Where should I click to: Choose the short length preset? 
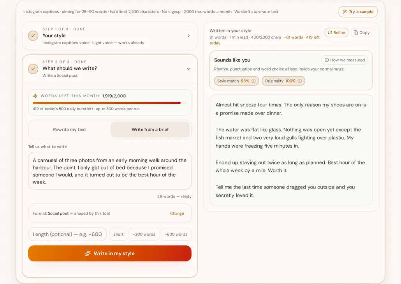tap(118, 234)
